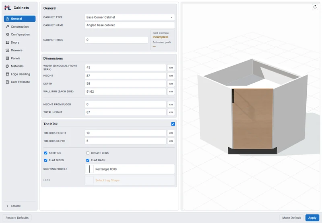Click the Configuration grid icon

[7, 34]
